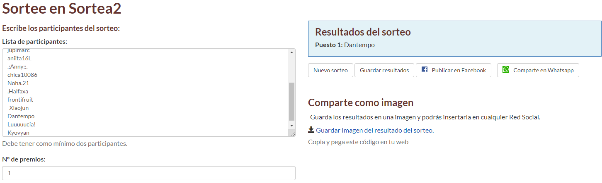This screenshot has width=602, height=183.
Task: Click Dantempo in the participants list
Action: tap(21, 116)
